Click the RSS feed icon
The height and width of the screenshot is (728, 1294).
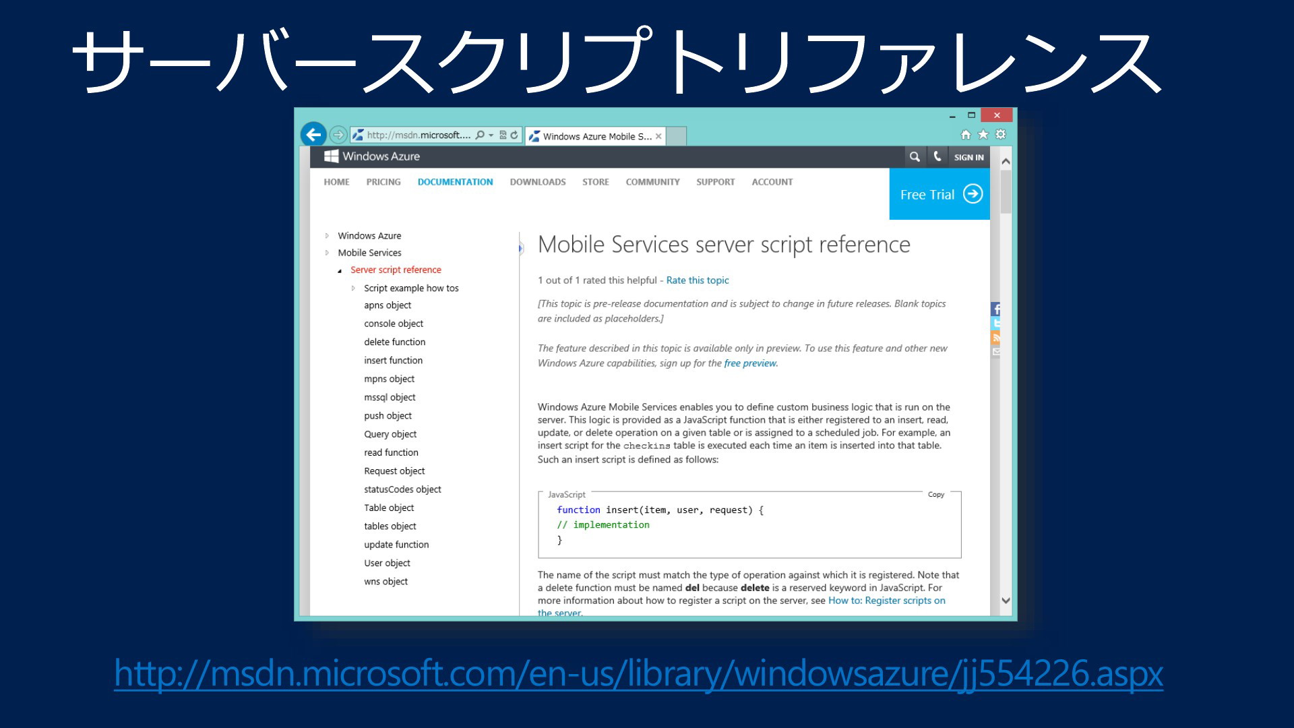point(995,338)
